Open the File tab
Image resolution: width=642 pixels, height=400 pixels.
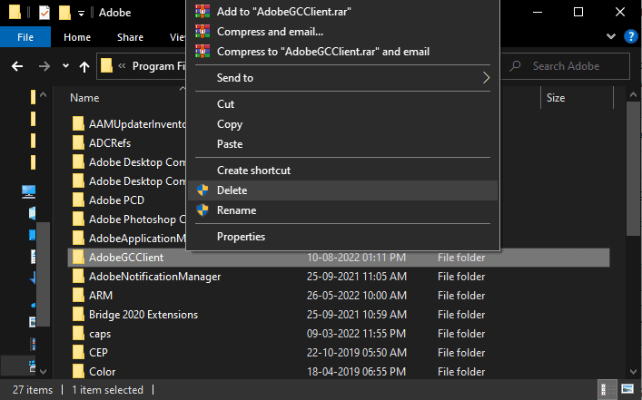click(25, 37)
